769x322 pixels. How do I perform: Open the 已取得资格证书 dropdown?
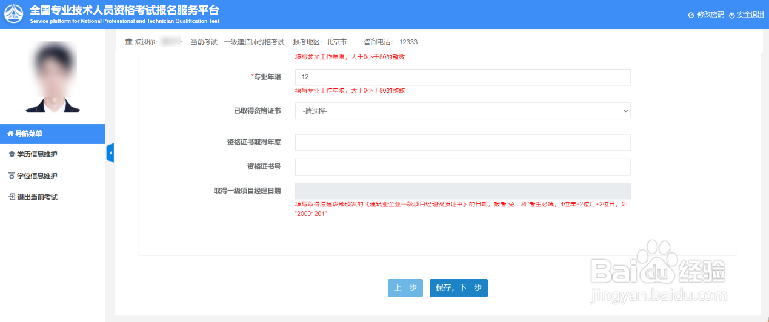pos(462,111)
